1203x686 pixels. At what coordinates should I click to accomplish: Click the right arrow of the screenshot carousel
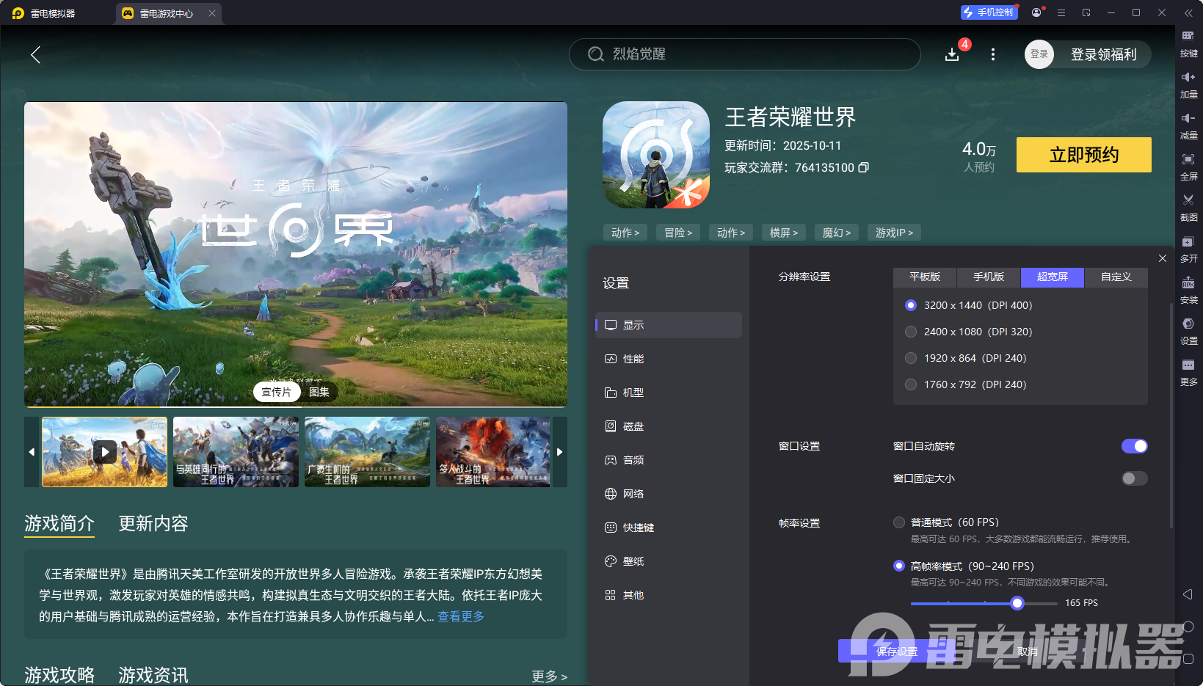click(559, 452)
